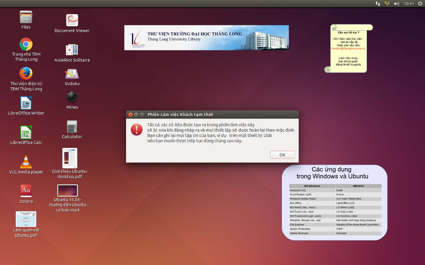Open Trang nhà TĐH Thăng Long Chrome icon
425x265 pixels.
click(x=26, y=44)
